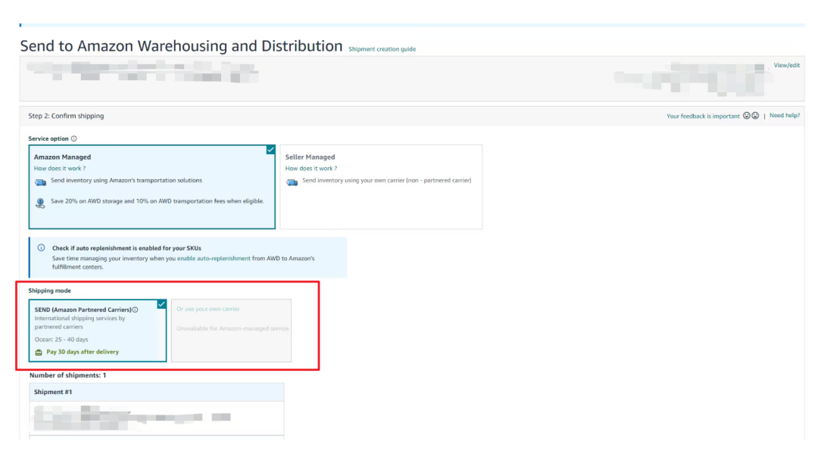Click the Shipping mode label
This screenshot has width=818, height=463.
tap(49, 291)
